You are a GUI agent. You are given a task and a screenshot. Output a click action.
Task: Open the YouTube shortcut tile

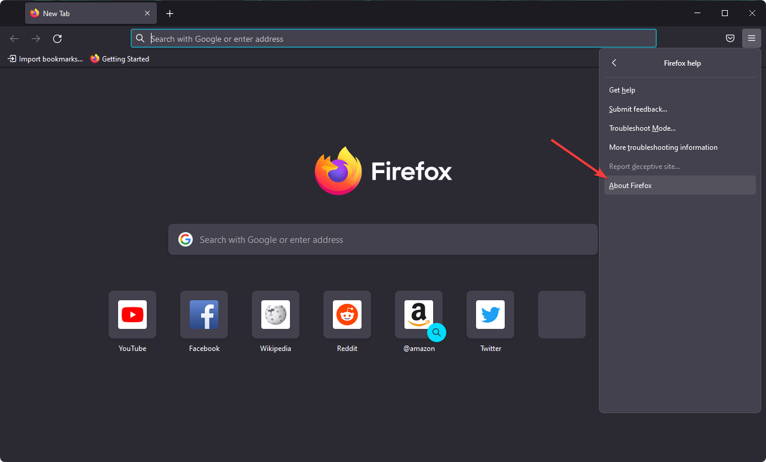point(132,314)
